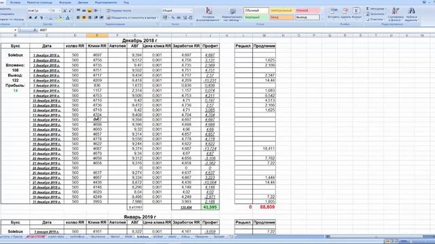Increase the cell indent
The width and height of the screenshot is (435, 244).
point(101,18)
